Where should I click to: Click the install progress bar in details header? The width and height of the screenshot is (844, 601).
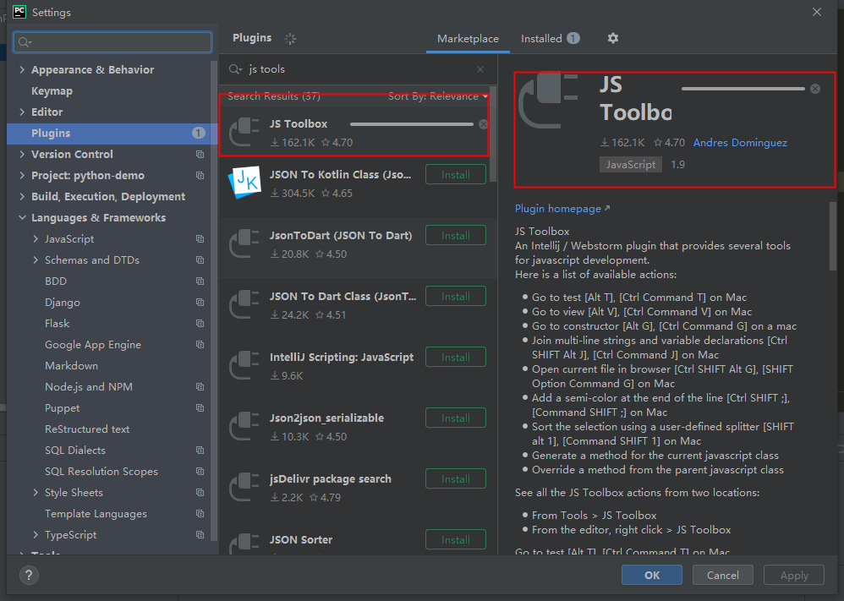743,89
